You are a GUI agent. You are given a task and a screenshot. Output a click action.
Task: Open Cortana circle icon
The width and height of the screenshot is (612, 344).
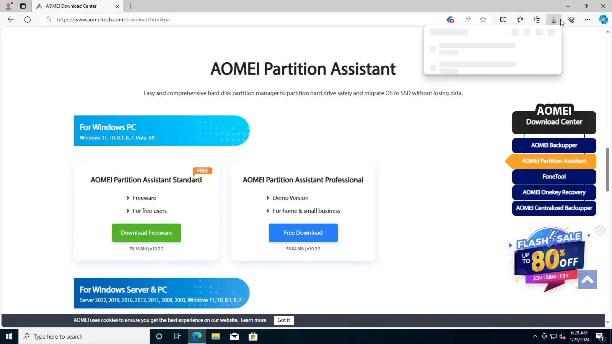point(159,336)
